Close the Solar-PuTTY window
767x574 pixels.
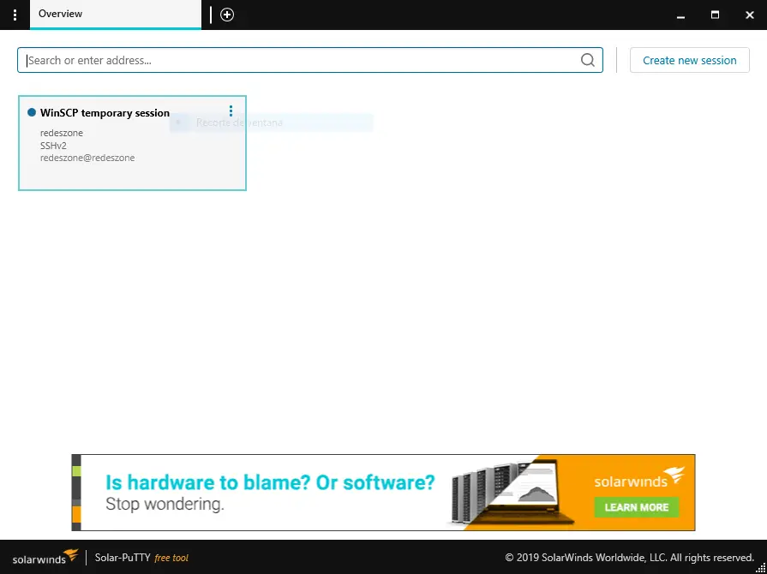click(749, 15)
